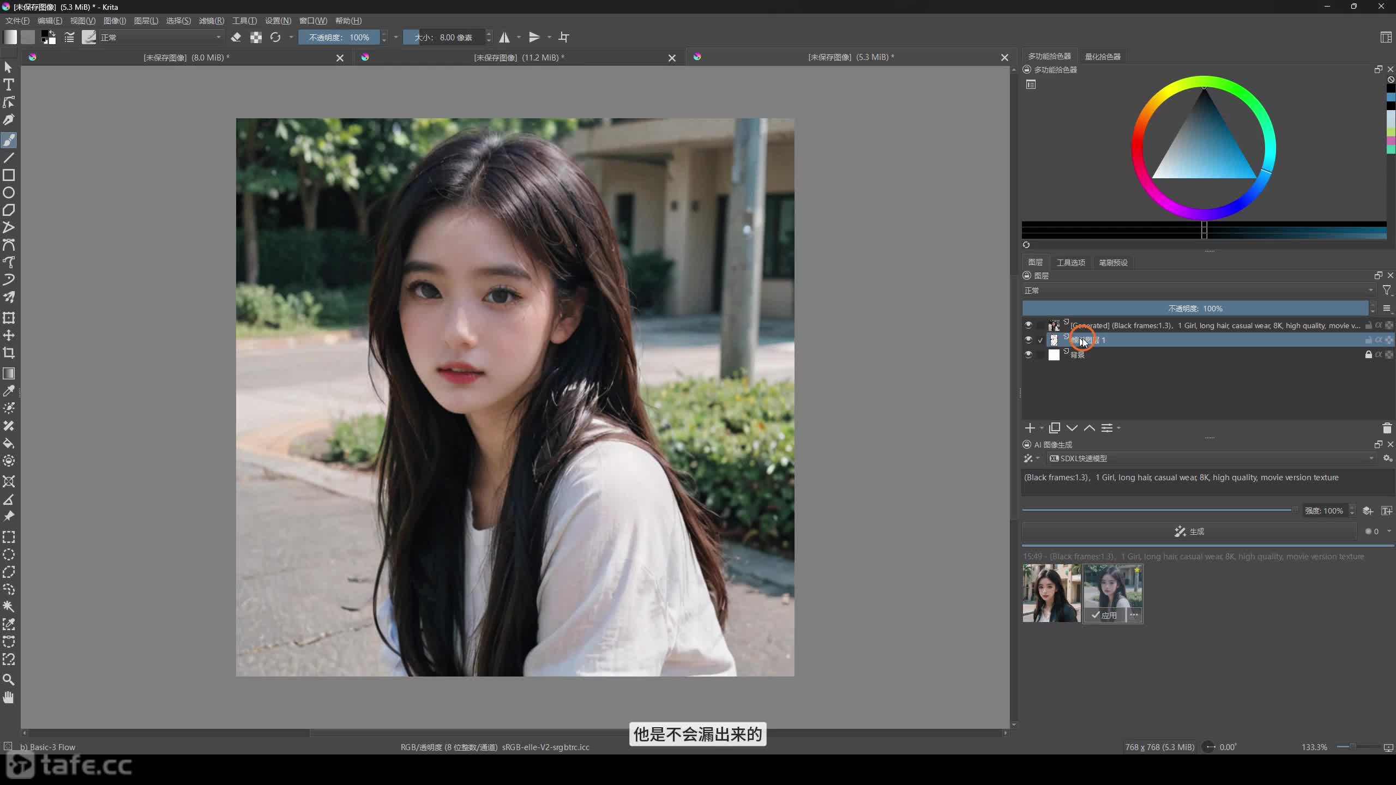Click the brush 大小 8.00 像素 field

click(444, 37)
